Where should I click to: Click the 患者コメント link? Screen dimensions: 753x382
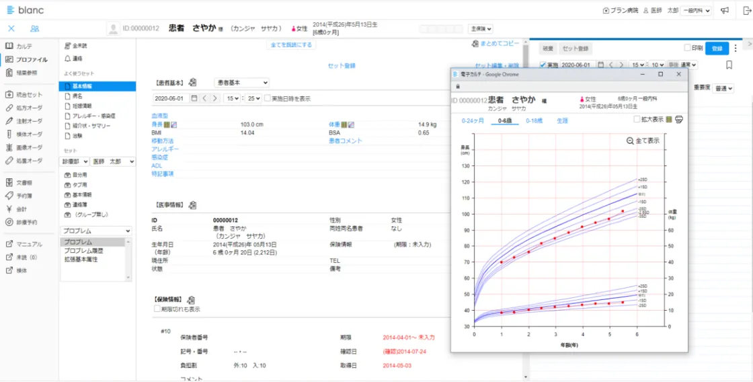346,141
